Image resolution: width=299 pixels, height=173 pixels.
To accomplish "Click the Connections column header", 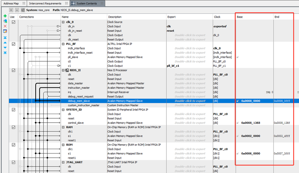I will 39,17.
